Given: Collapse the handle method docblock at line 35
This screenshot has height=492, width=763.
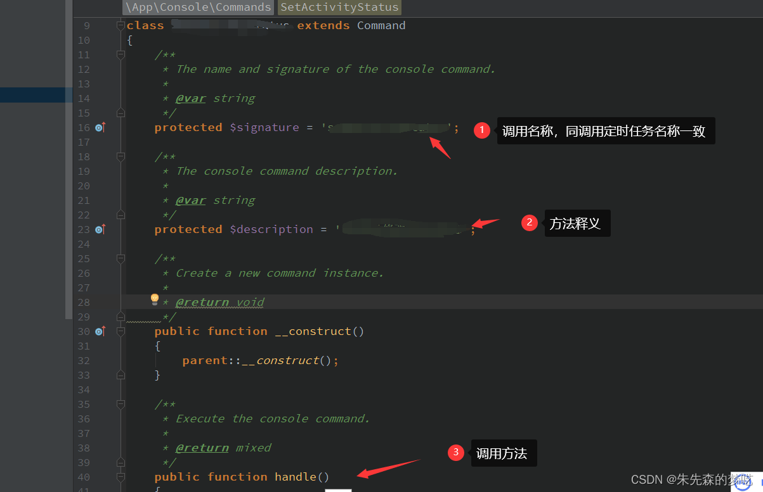Looking at the screenshot, I should [x=121, y=404].
